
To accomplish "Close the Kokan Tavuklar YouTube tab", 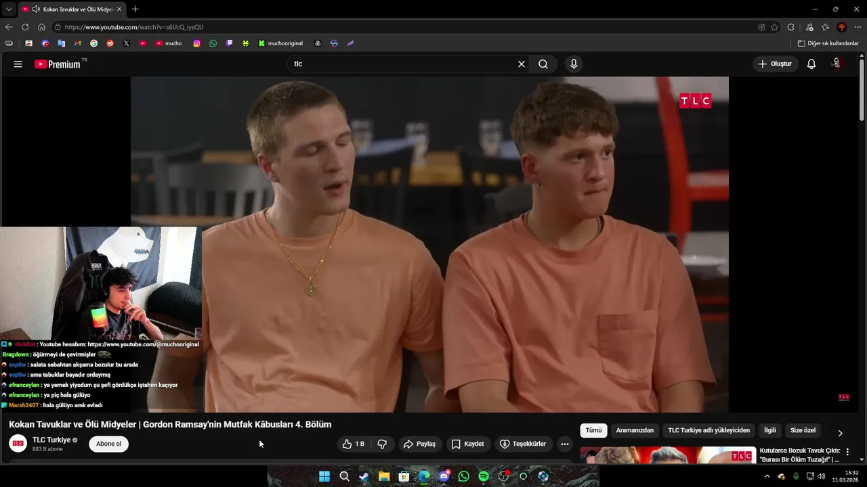I will (x=119, y=9).
